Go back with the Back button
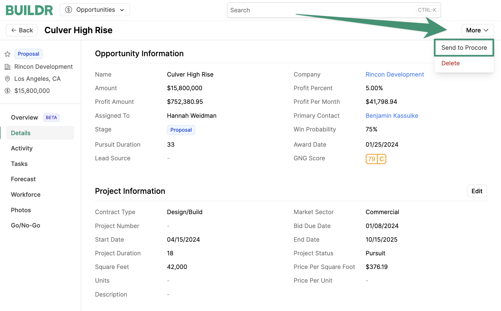This screenshot has width=501, height=311. pos(22,30)
